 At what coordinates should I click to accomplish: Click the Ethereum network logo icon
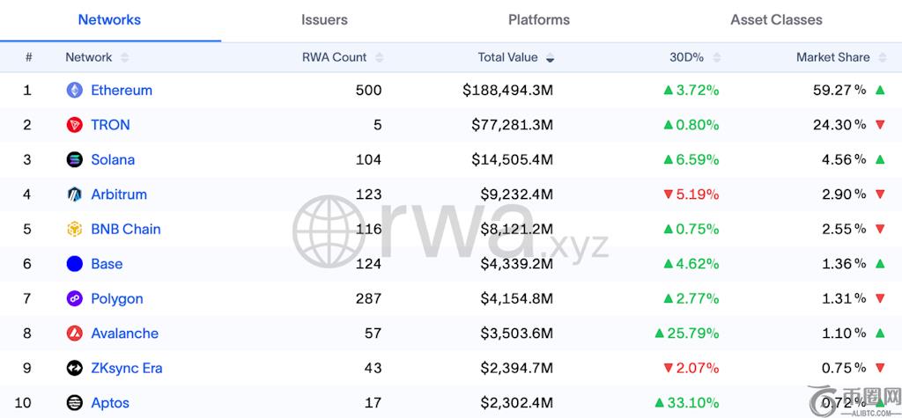click(x=75, y=90)
